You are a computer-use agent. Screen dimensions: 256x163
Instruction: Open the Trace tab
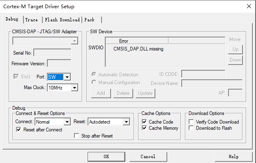(x=33, y=20)
